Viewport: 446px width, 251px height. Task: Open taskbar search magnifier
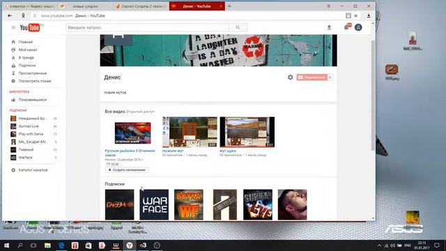click(x=20, y=245)
